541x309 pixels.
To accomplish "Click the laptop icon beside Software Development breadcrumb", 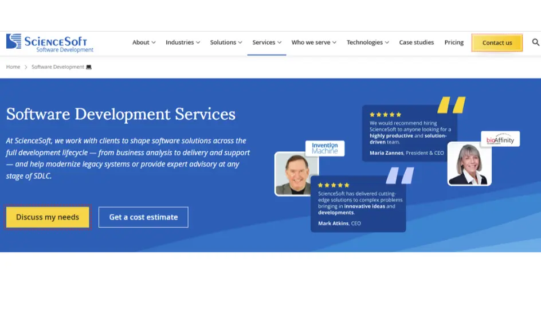I will click(89, 67).
